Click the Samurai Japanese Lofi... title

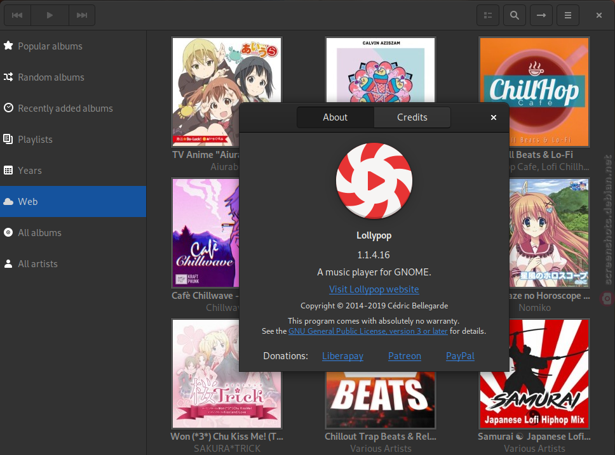(534, 436)
